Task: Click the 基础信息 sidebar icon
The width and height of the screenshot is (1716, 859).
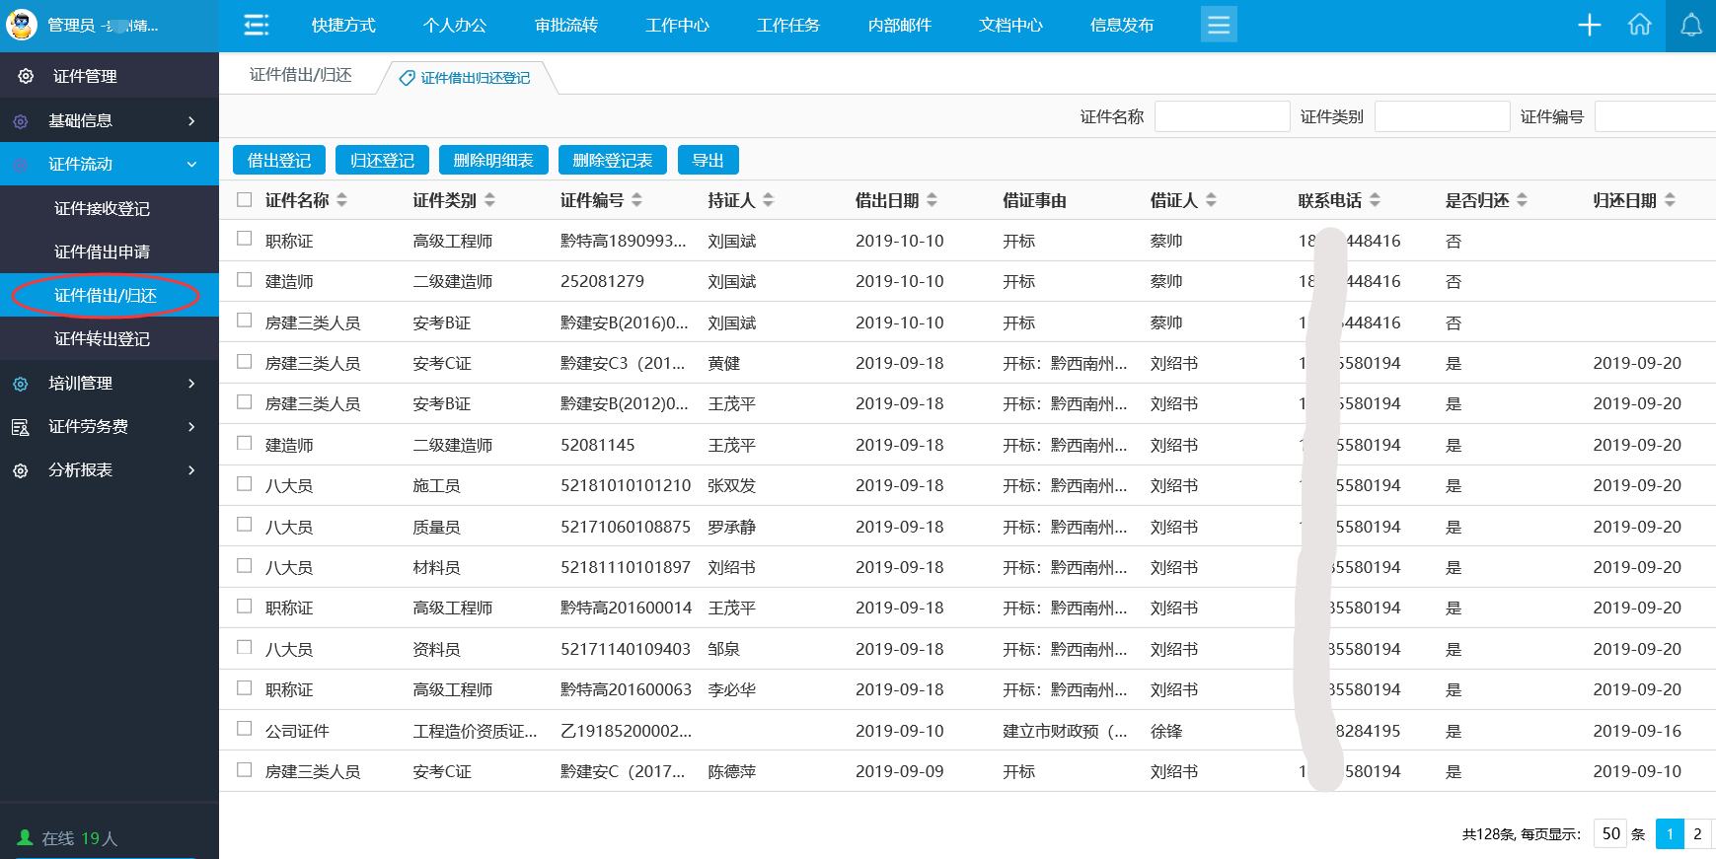Action: (x=21, y=121)
